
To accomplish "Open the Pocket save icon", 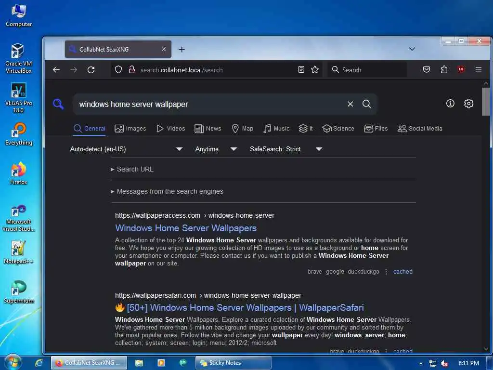I will (x=427, y=69).
